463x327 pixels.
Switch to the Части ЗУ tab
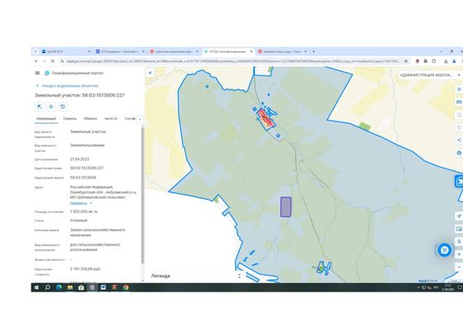click(111, 119)
